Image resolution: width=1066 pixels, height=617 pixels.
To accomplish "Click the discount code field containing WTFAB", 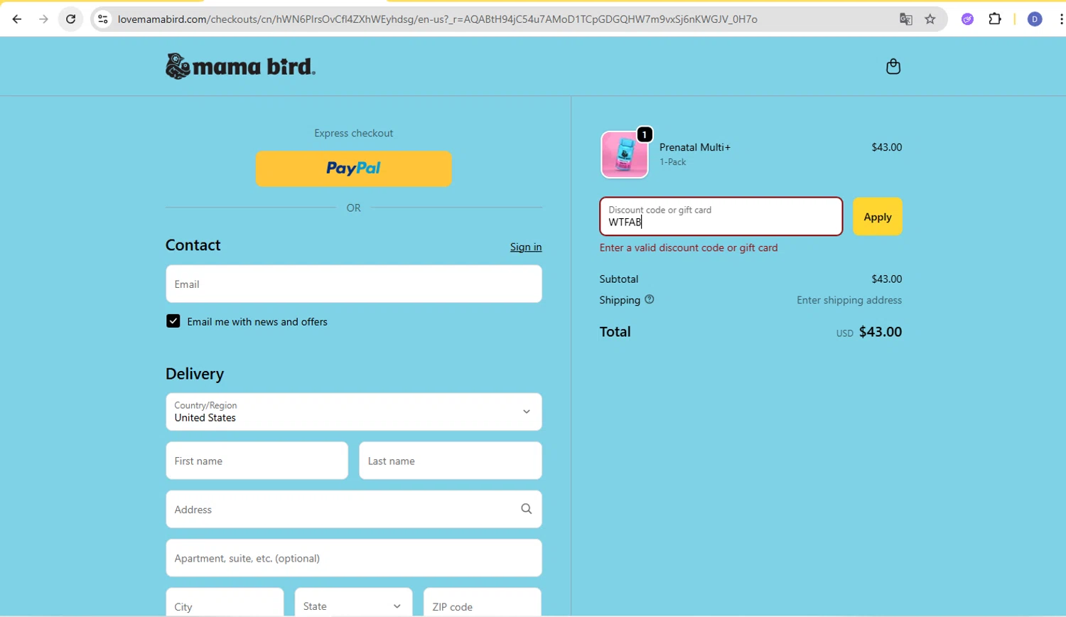I will pos(721,217).
